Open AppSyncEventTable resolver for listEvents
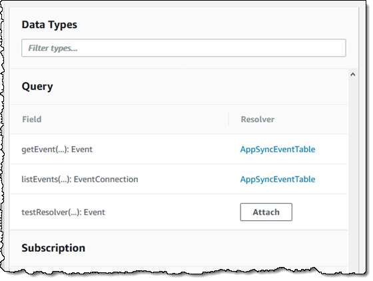 click(x=278, y=180)
